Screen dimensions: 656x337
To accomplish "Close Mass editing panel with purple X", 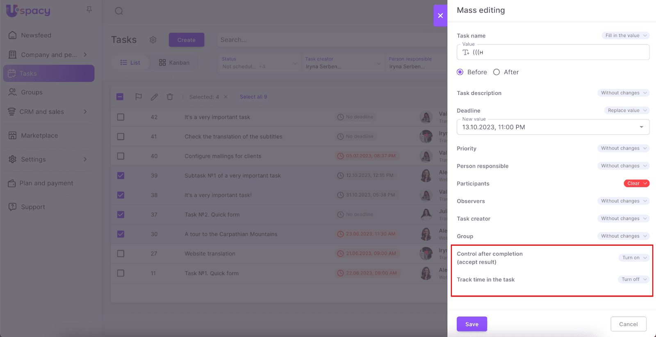I will (x=440, y=16).
